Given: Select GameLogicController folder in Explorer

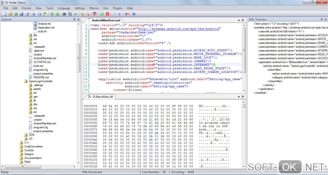Looking at the screenshot, I should point(40,81).
